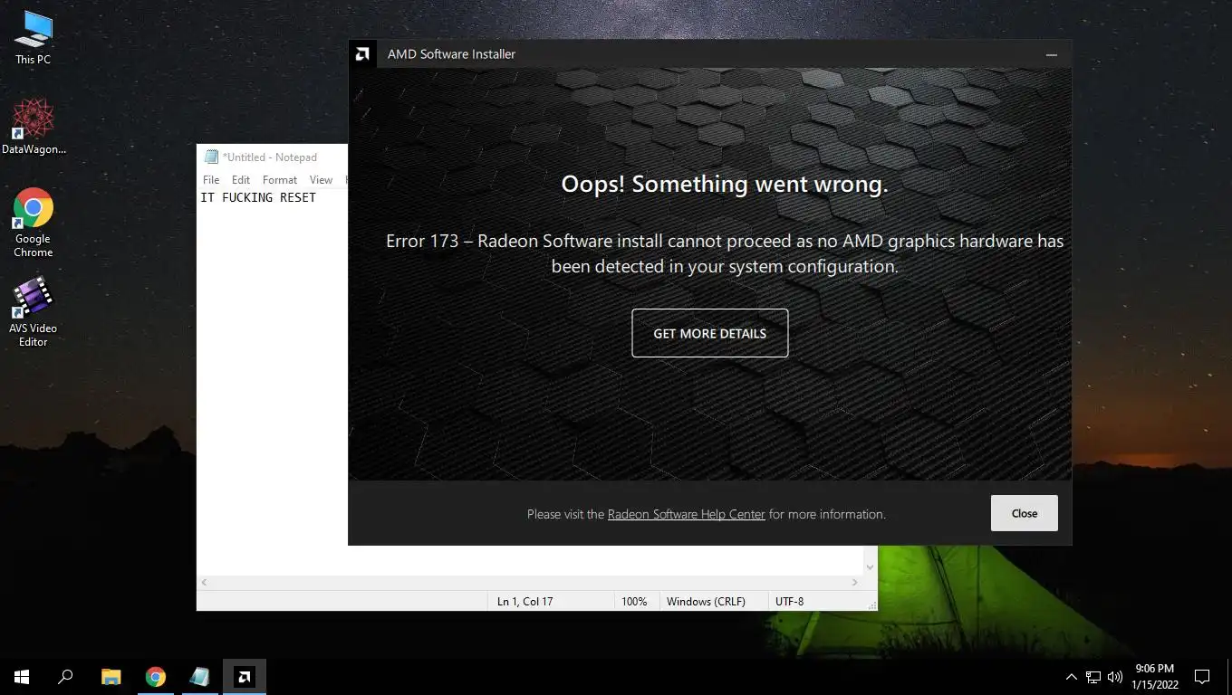Open Notepad View menu
This screenshot has height=695, width=1232.
[321, 180]
